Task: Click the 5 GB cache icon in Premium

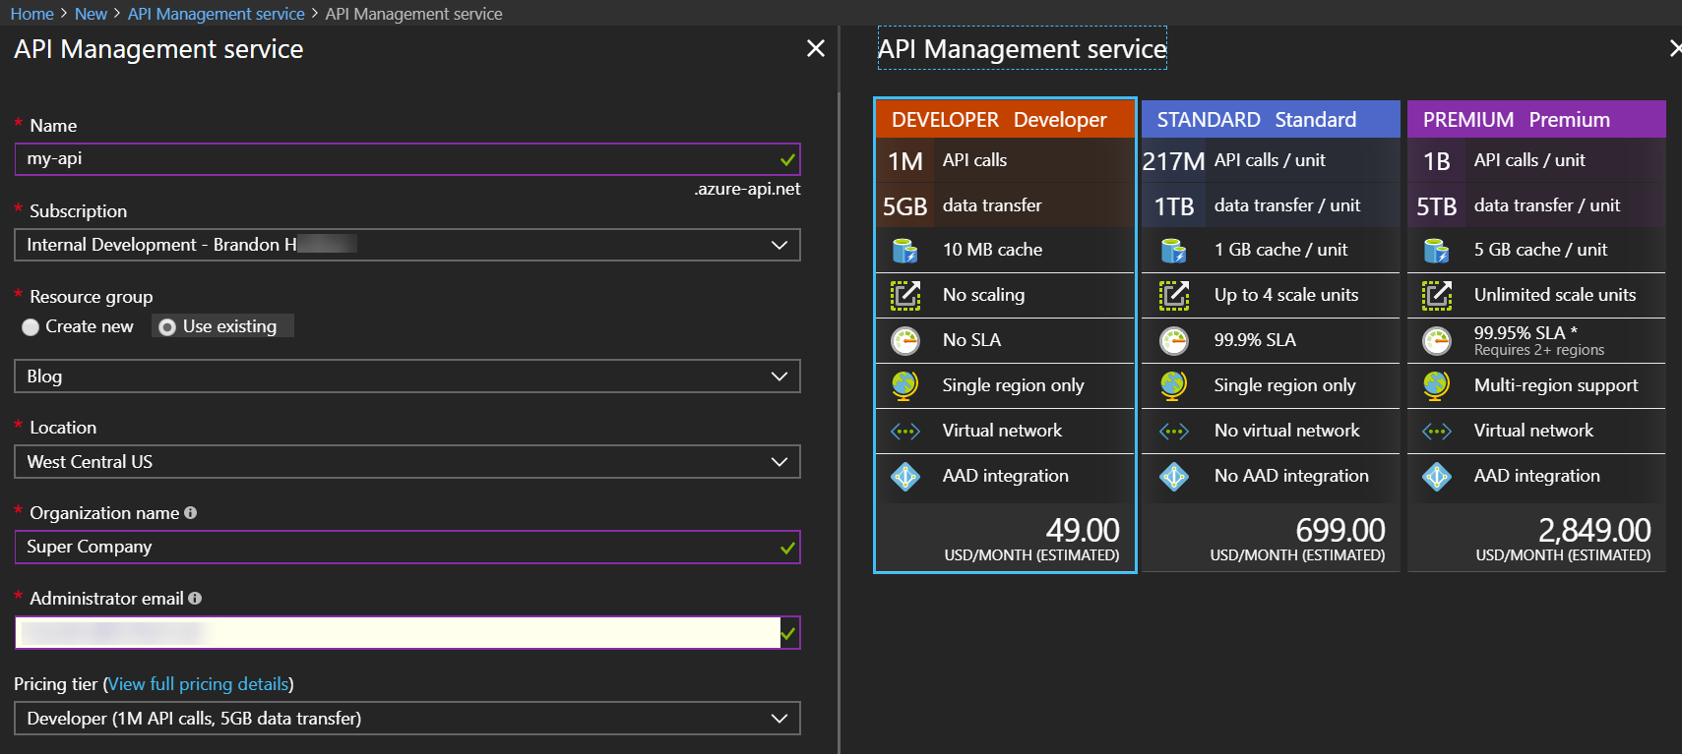Action: point(1436,251)
